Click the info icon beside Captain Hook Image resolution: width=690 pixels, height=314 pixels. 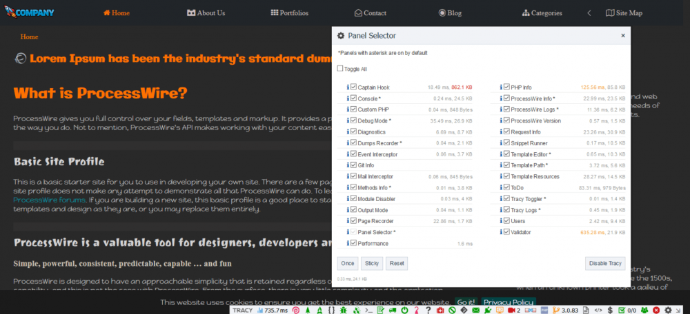(x=348, y=87)
